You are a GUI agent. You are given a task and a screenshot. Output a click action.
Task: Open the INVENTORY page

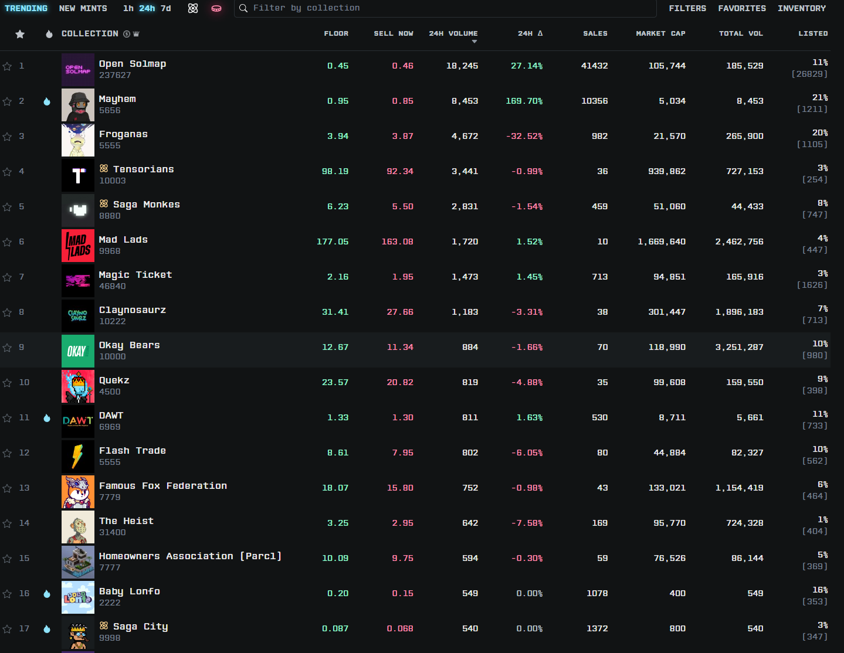coord(802,8)
